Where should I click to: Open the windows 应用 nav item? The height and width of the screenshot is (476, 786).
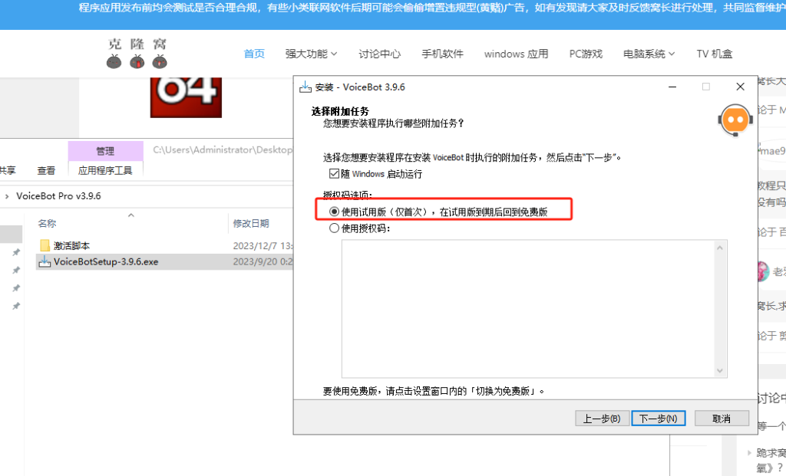(x=517, y=54)
